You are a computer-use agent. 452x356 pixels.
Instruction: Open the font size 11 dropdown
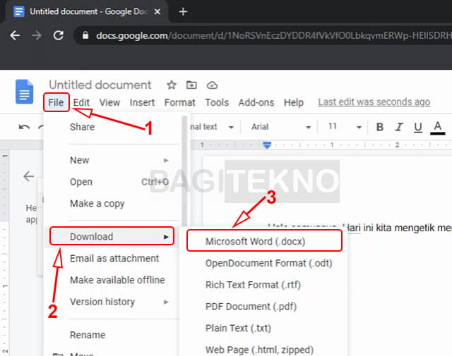345,127
